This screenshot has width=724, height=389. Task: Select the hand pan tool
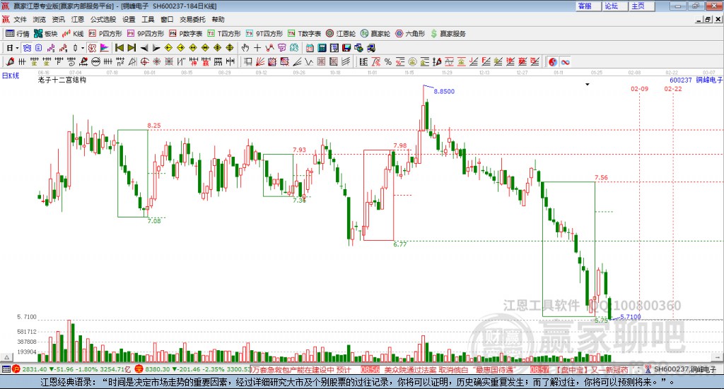pyautogui.click(x=245, y=48)
